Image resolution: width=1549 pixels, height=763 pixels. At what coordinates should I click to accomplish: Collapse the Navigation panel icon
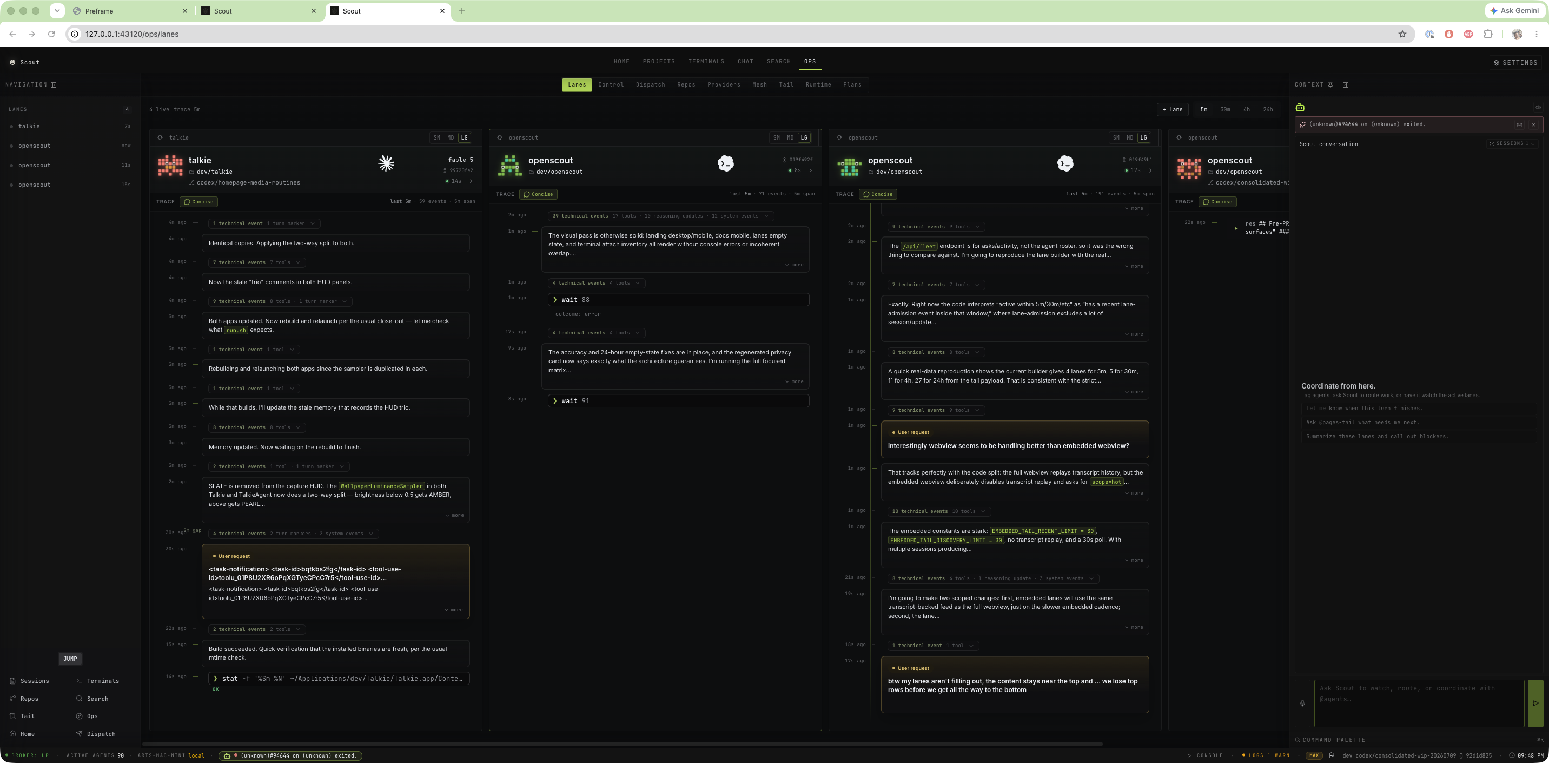pos(54,85)
